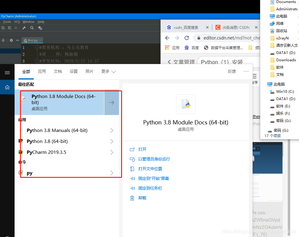This screenshot has width=299, height=237.
Task: Expand the 更多 dropdown in search
Action: pos(108,72)
